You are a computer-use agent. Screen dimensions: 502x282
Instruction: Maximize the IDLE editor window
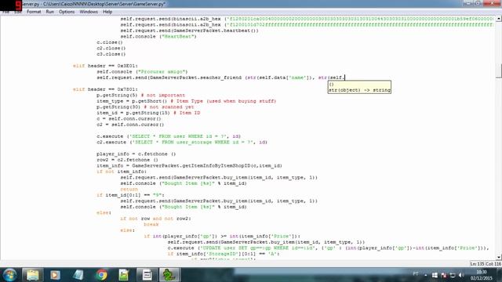[x=478, y=3]
